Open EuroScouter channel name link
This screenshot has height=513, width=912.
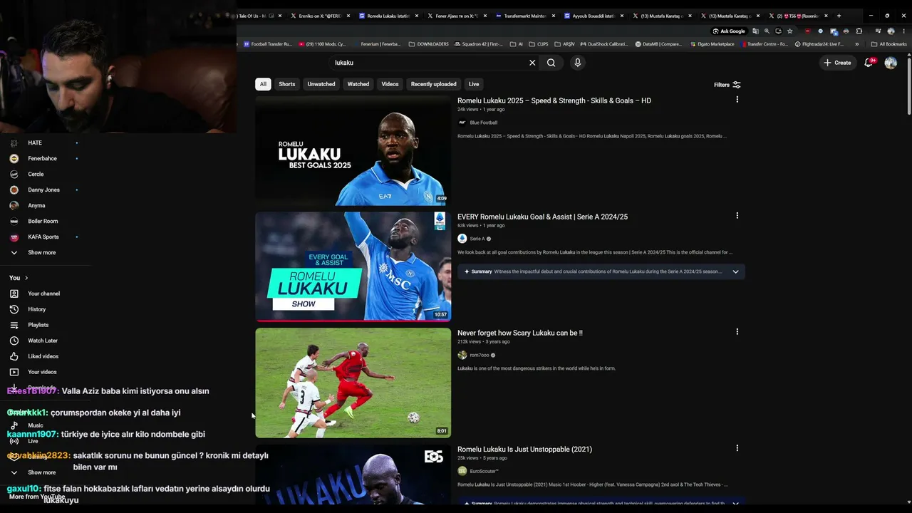484,471
